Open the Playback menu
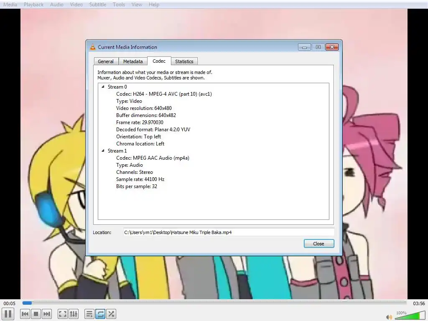 [33, 4]
